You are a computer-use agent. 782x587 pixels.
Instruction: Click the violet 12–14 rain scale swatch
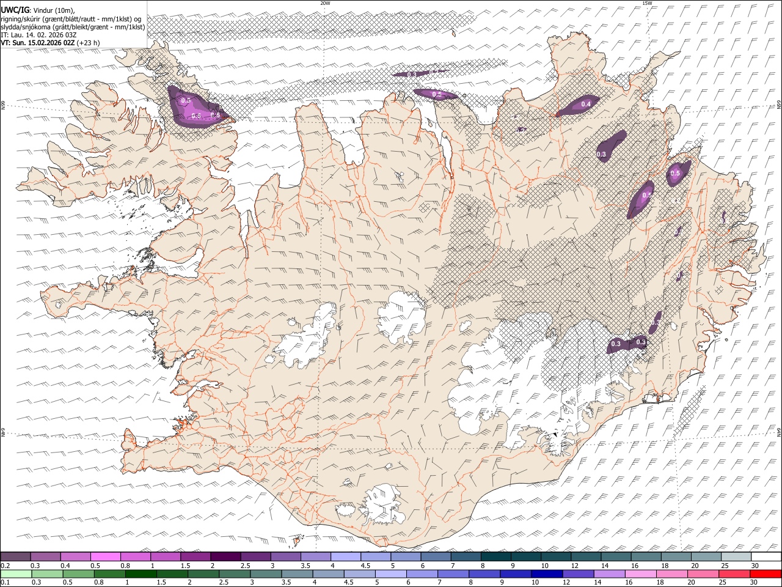click(578, 574)
